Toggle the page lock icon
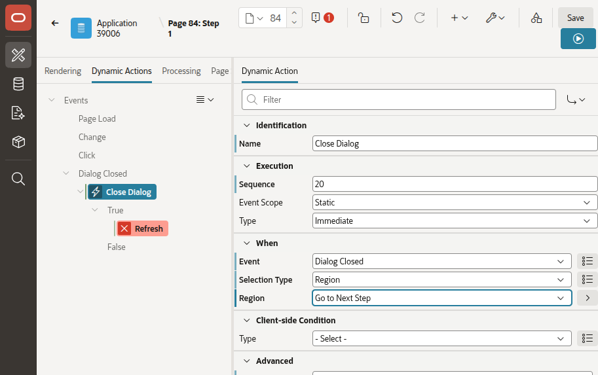Image resolution: width=598 pixels, height=375 pixels. pyautogui.click(x=364, y=18)
